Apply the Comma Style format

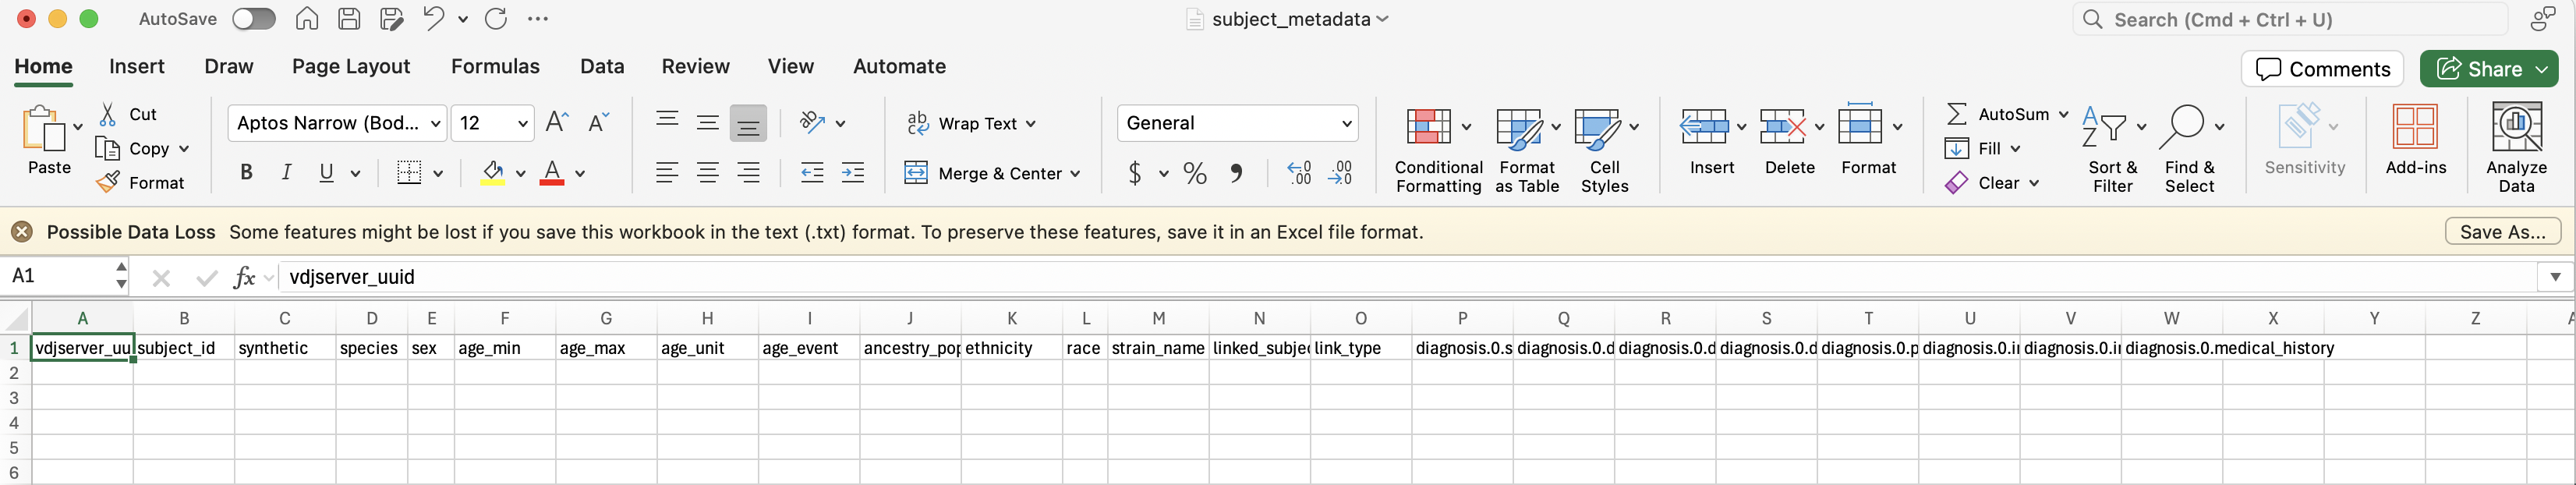pos(1236,173)
